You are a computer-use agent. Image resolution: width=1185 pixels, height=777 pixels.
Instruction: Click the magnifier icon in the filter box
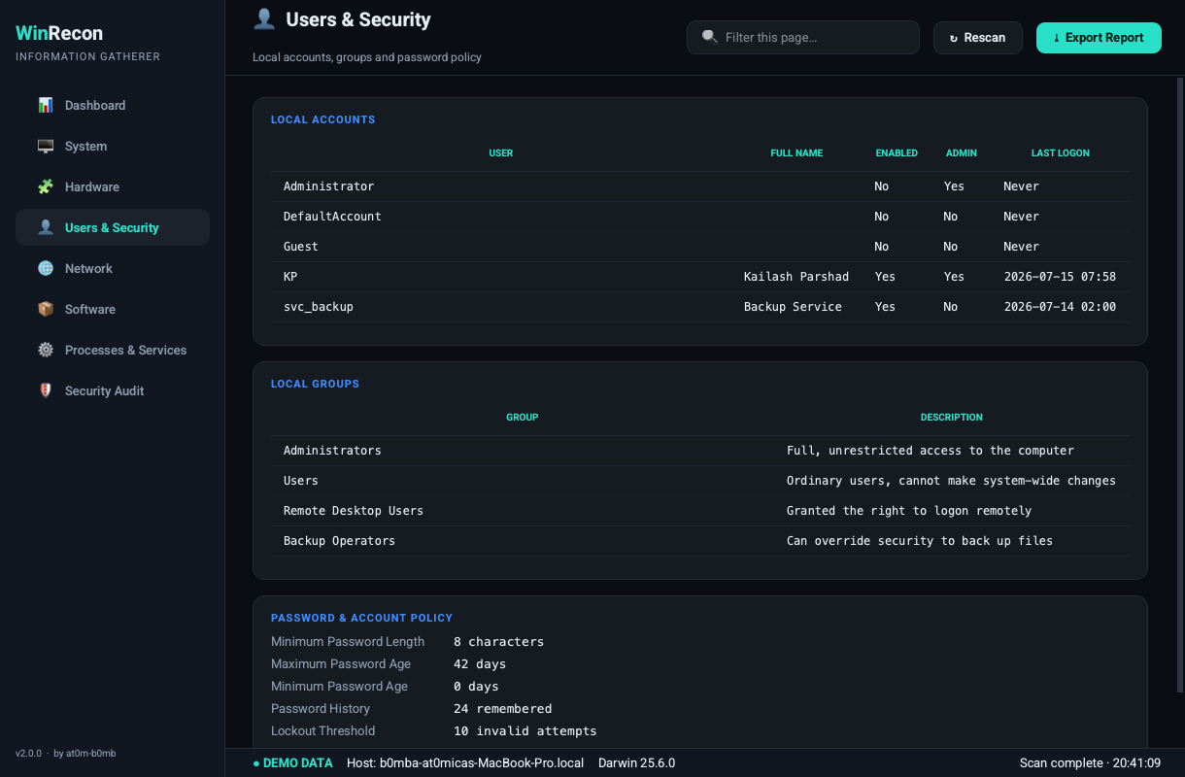coord(709,37)
